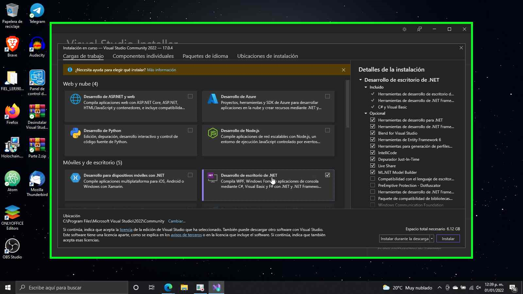Check Compatibilidad con el lenguaje de escritor
Image resolution: width=523 pixels, height=294 pixels.
click(x=373, y=179)
